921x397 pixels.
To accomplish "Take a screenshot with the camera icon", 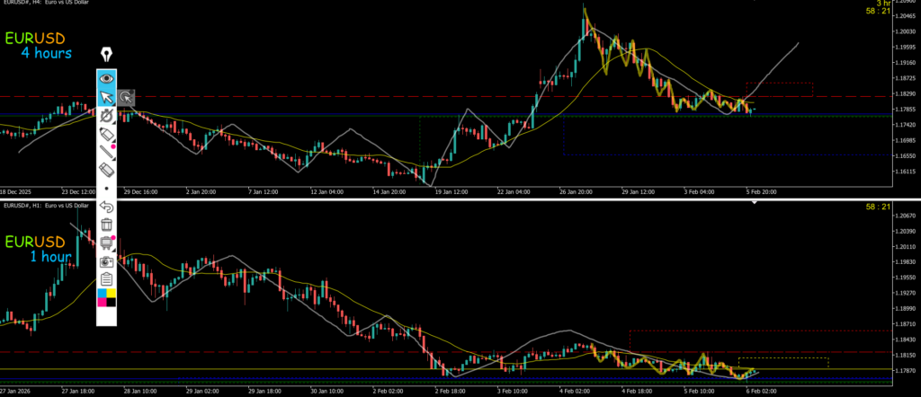I will pos(106,260).
